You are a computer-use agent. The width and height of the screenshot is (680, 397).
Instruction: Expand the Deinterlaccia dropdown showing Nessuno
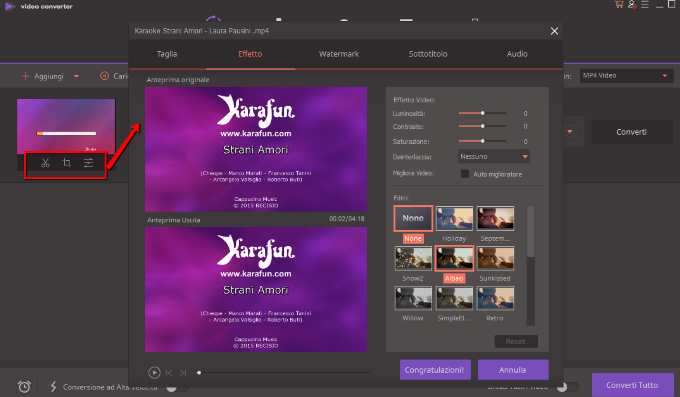coord(495,156)
